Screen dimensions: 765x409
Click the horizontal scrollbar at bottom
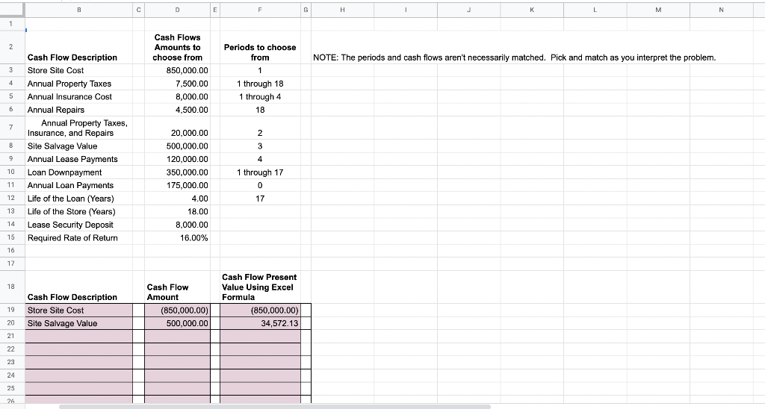pos(275,406)
